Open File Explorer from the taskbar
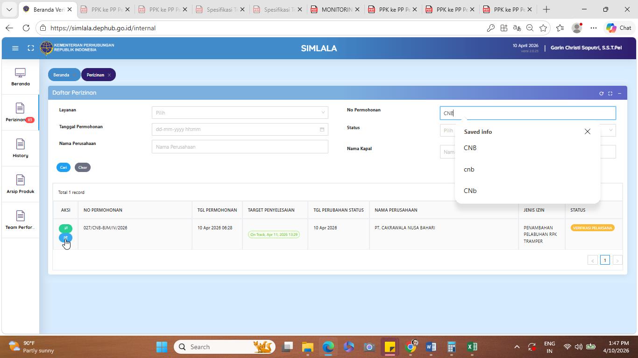 [307, 347]
